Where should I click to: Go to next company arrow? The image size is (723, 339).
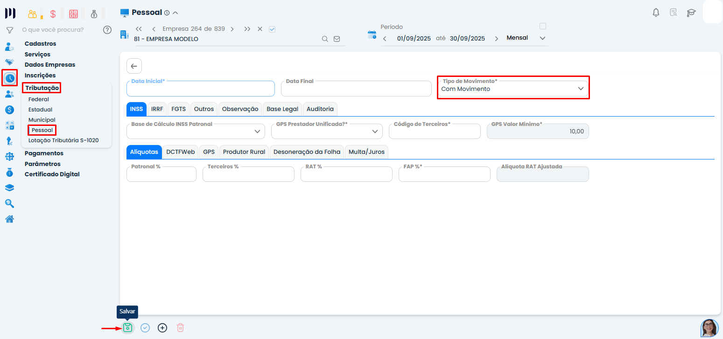click(232, 29)
